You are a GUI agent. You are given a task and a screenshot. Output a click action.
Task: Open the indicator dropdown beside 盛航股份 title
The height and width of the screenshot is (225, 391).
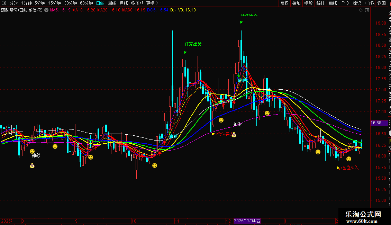(46, 10)
